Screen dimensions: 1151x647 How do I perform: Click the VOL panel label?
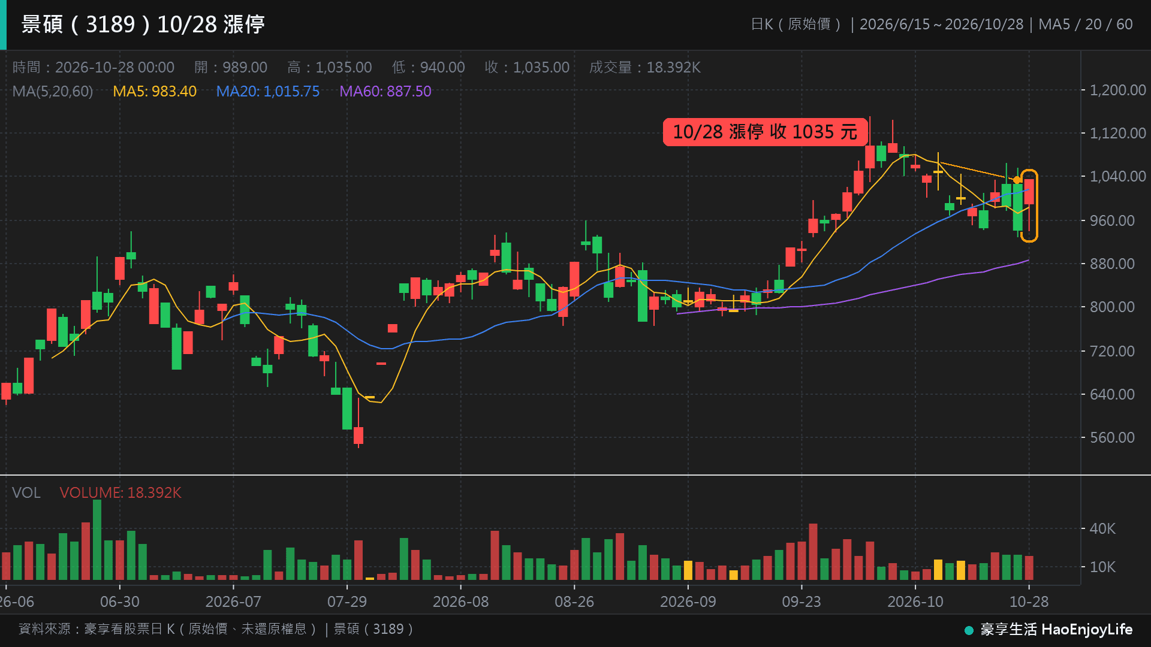click(26, 492)
